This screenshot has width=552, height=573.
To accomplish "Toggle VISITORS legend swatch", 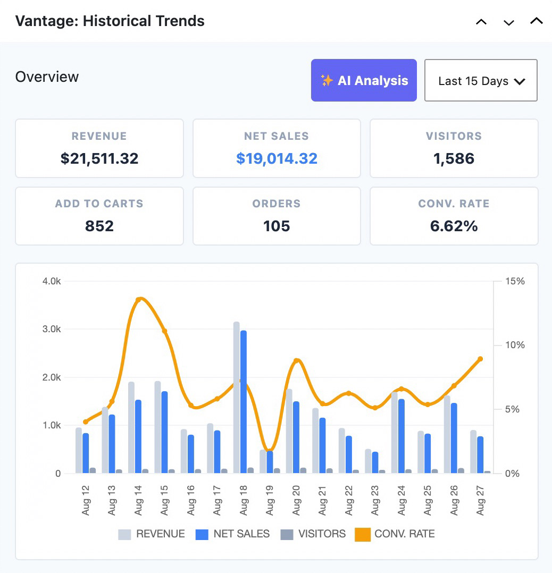I will [x=287, y=534].
